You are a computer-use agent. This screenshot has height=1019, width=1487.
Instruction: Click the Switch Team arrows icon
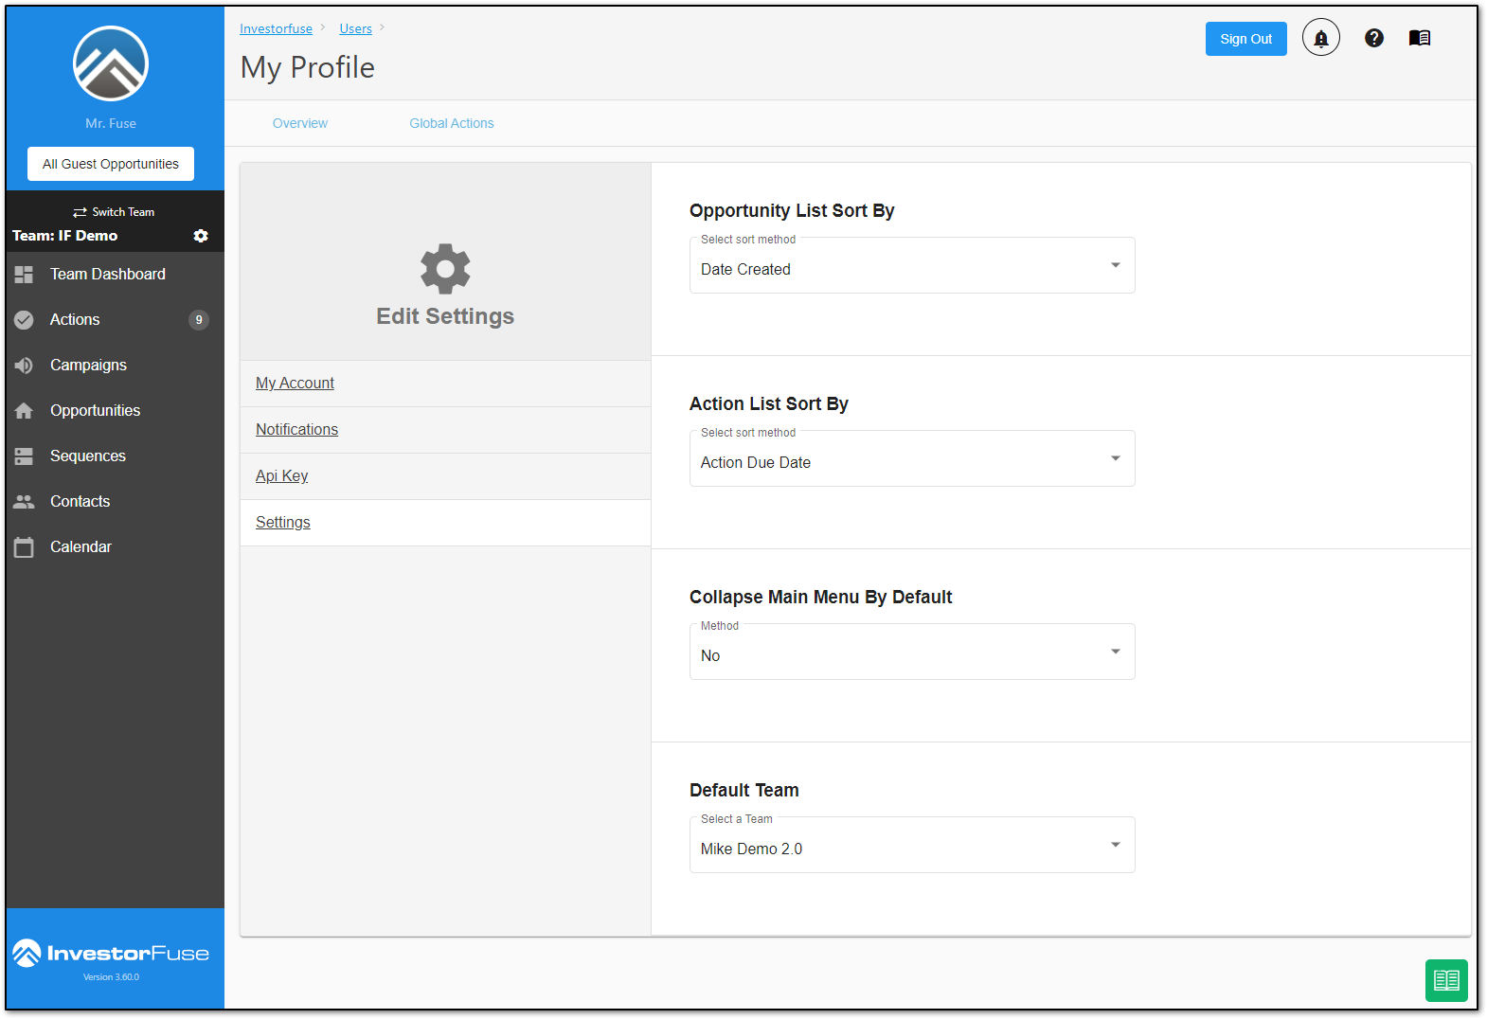pos(80,212)
